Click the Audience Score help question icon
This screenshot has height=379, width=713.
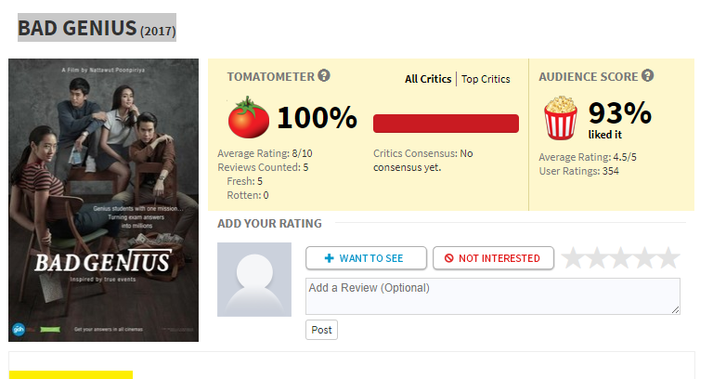point(647,76)
